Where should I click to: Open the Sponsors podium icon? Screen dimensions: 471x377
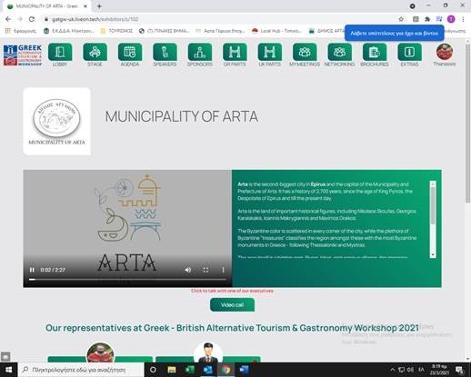coord(200,52)
